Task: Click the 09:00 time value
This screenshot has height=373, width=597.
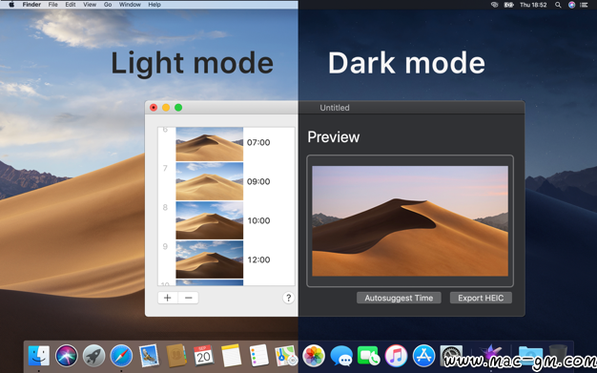Action: pyautogui.click(x=258, y=182)
